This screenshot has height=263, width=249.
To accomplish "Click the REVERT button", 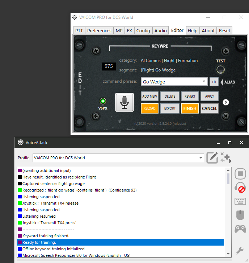I will coord(190,96).
